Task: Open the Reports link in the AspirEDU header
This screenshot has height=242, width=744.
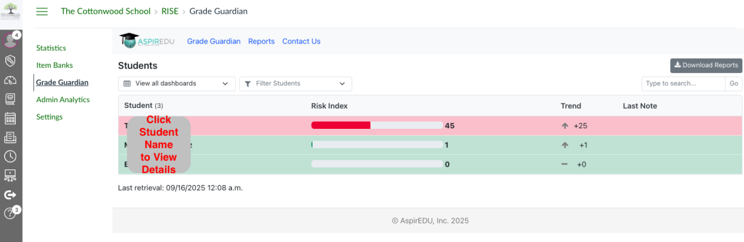Action: [261, 41]
